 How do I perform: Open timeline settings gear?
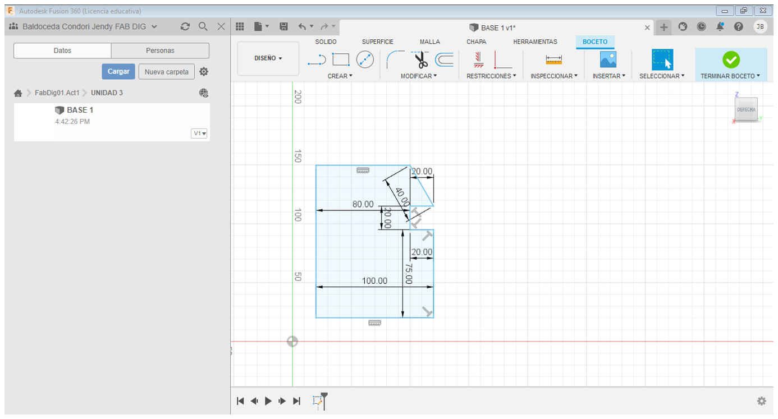[761, 401]
